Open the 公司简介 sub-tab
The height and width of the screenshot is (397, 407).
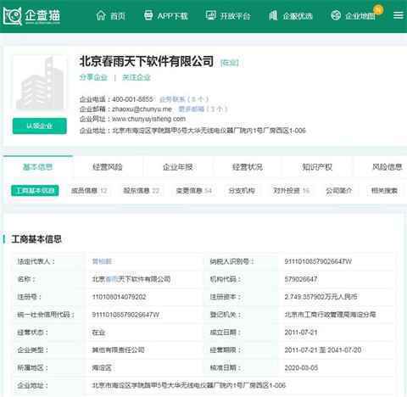pos(339,191)
